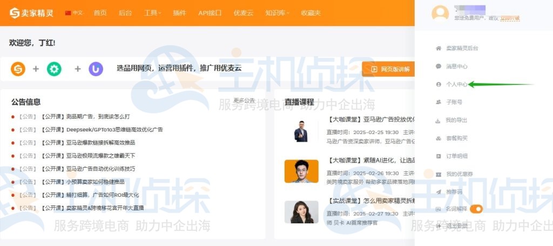Click the icon beside 名词解释
This screenshot has width=553, height=246.
tap(439, 209)
